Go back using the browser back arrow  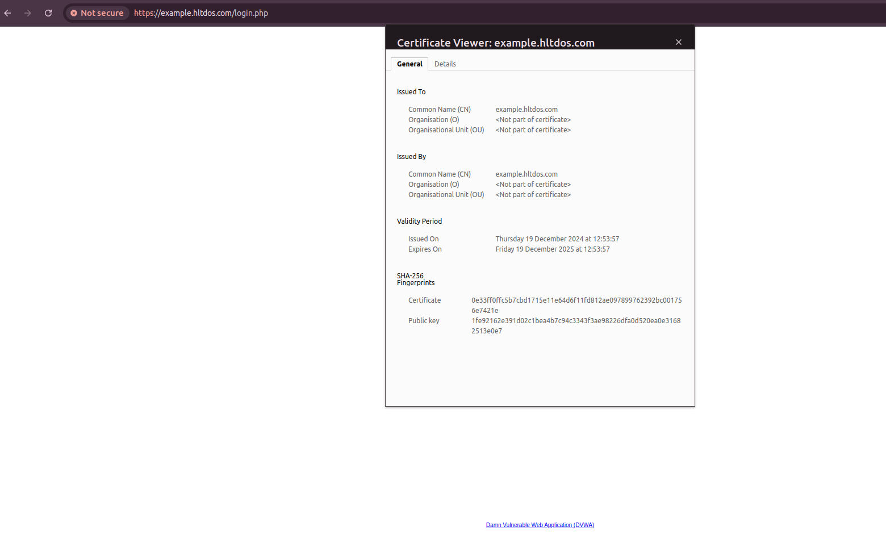click(7, 13)
